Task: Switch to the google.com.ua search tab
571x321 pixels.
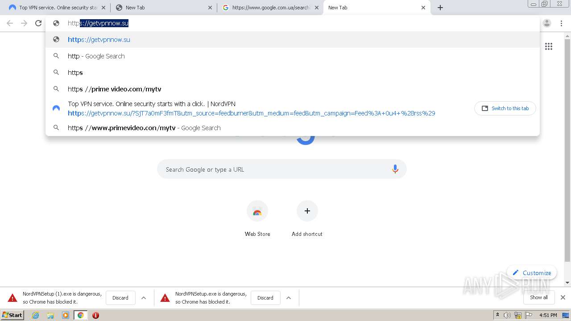Action: click(x=270, y=8)
